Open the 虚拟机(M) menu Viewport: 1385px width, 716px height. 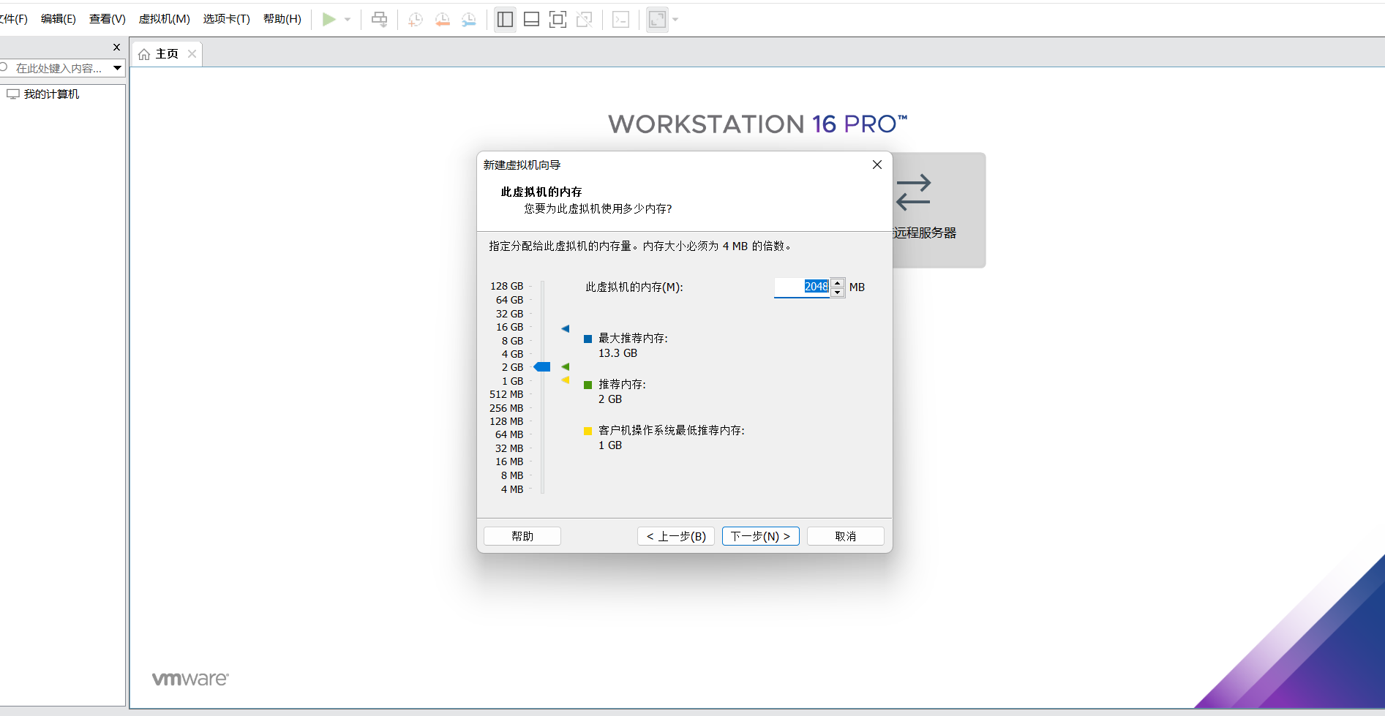click(x=165, y=19)
